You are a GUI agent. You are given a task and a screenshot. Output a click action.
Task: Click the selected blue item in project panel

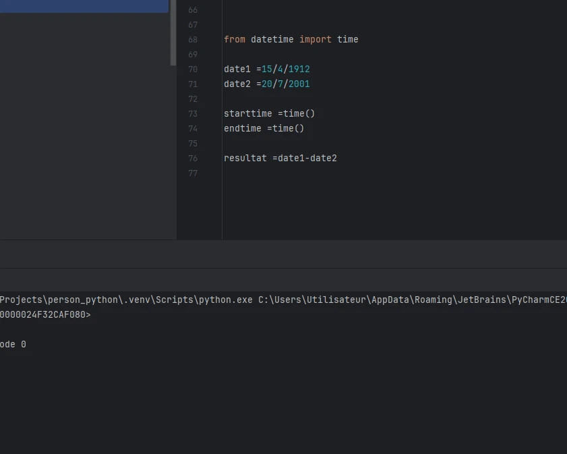pyautogui.click(x=84, y=6)
